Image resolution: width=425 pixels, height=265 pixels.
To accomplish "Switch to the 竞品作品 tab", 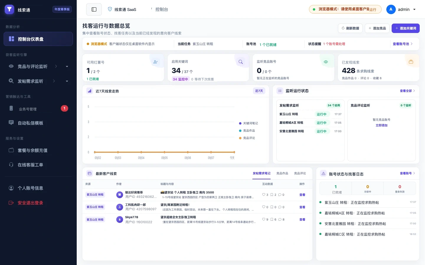I will click(x=282, y=173).
